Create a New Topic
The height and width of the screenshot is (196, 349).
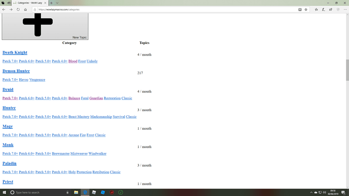45,26
